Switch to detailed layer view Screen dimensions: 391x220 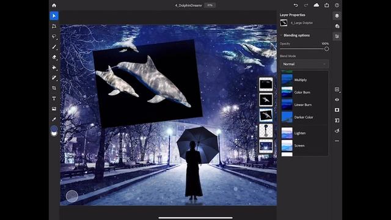(x=337, y=26)
